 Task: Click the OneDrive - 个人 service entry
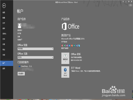pos(25,66)
